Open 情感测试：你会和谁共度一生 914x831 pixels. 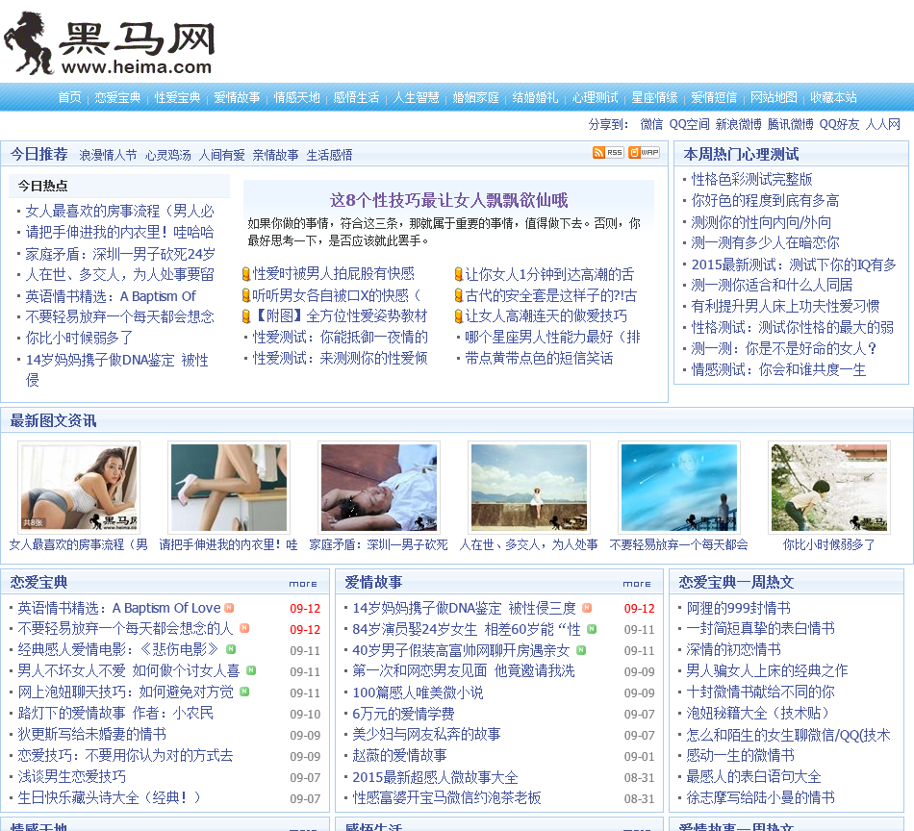coord(778,370)
